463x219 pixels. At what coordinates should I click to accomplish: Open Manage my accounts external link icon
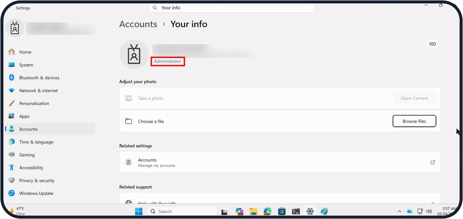[x=433, y=162]
